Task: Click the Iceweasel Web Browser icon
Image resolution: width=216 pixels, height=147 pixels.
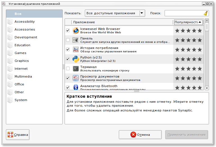Action: (x=76, y=31)
